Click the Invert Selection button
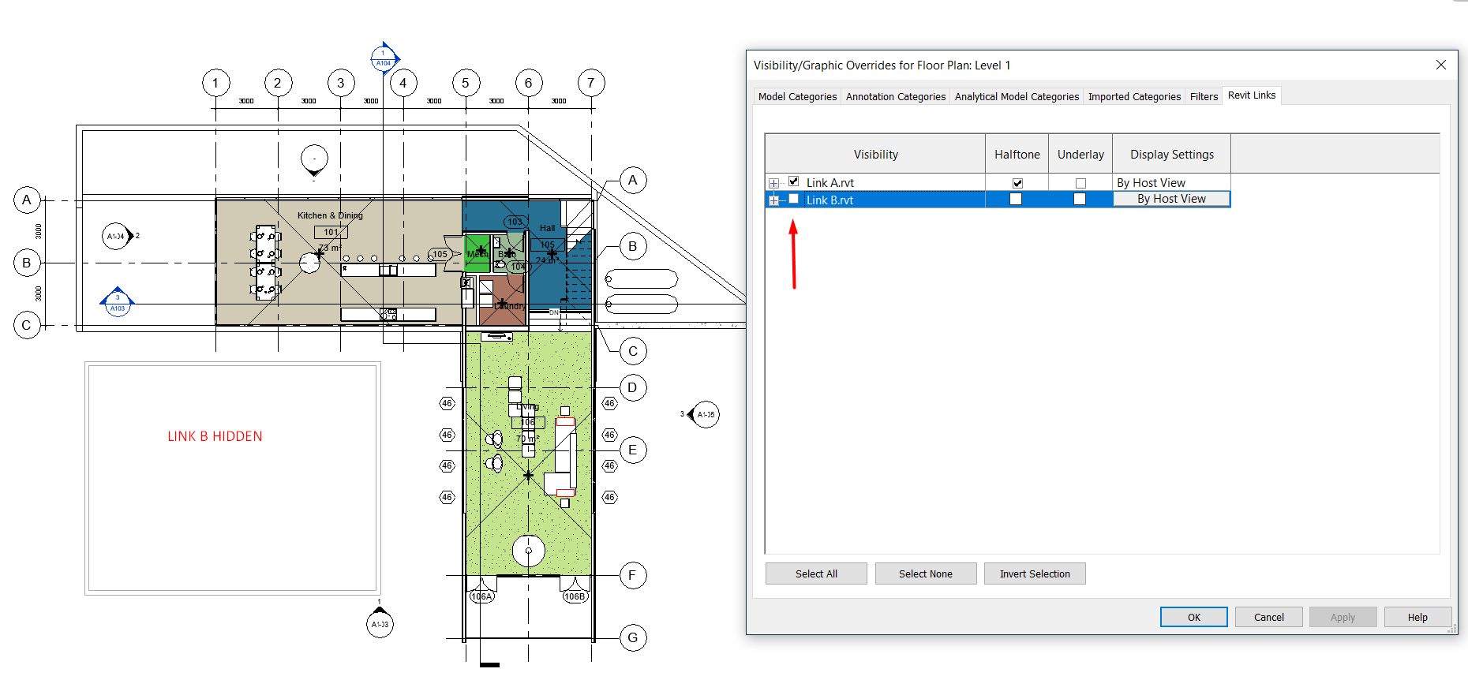 (1035, 574)
